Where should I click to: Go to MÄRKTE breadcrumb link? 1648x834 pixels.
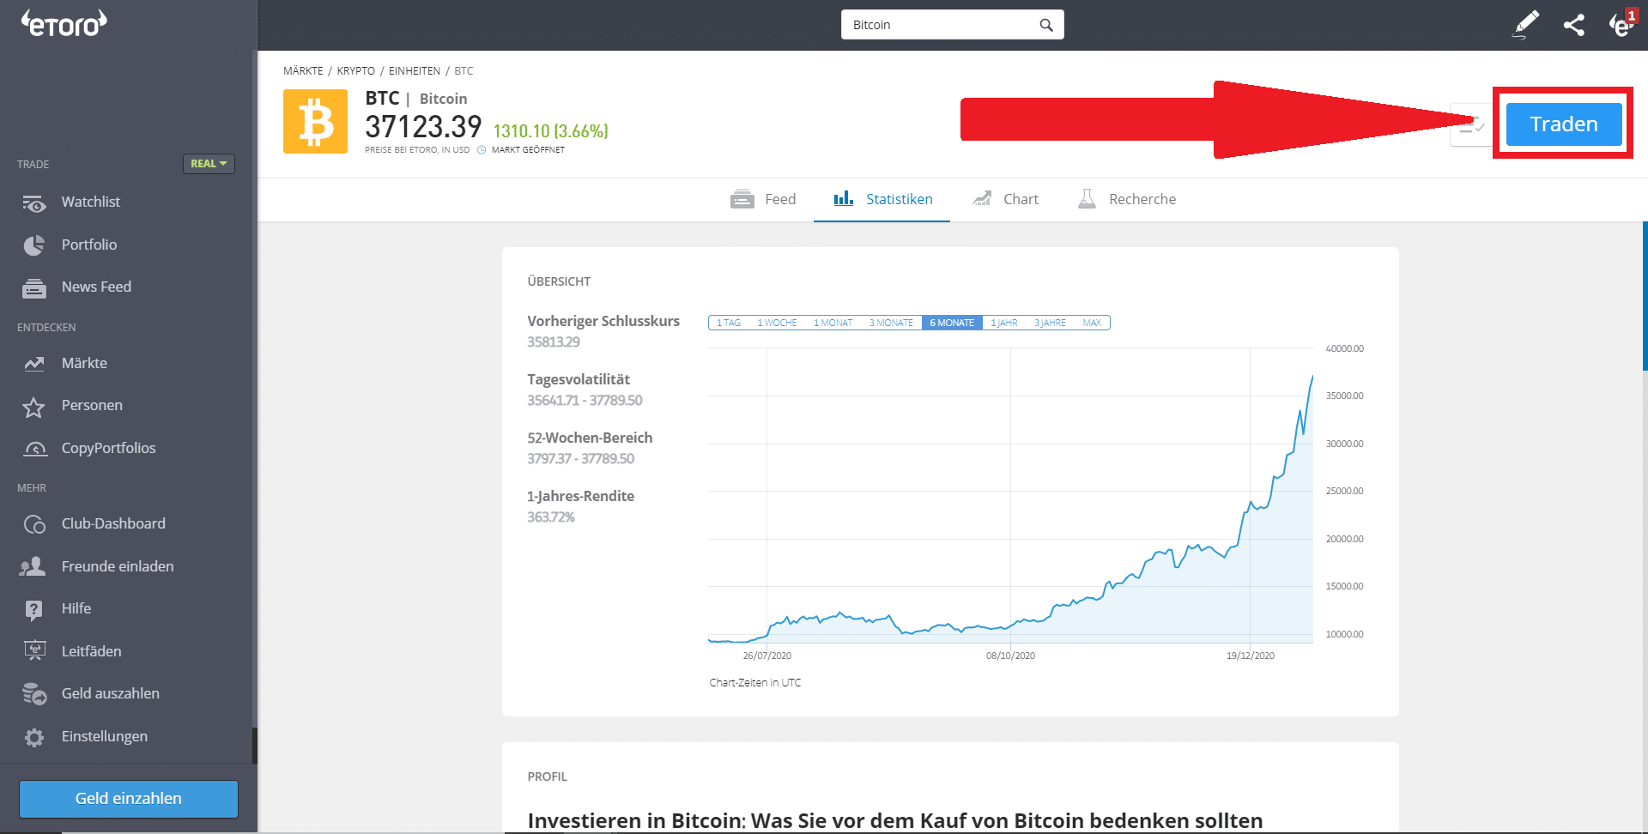click(303, 71)
